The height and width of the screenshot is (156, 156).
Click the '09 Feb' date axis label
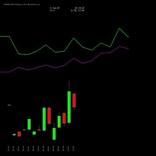pos(58,149)
